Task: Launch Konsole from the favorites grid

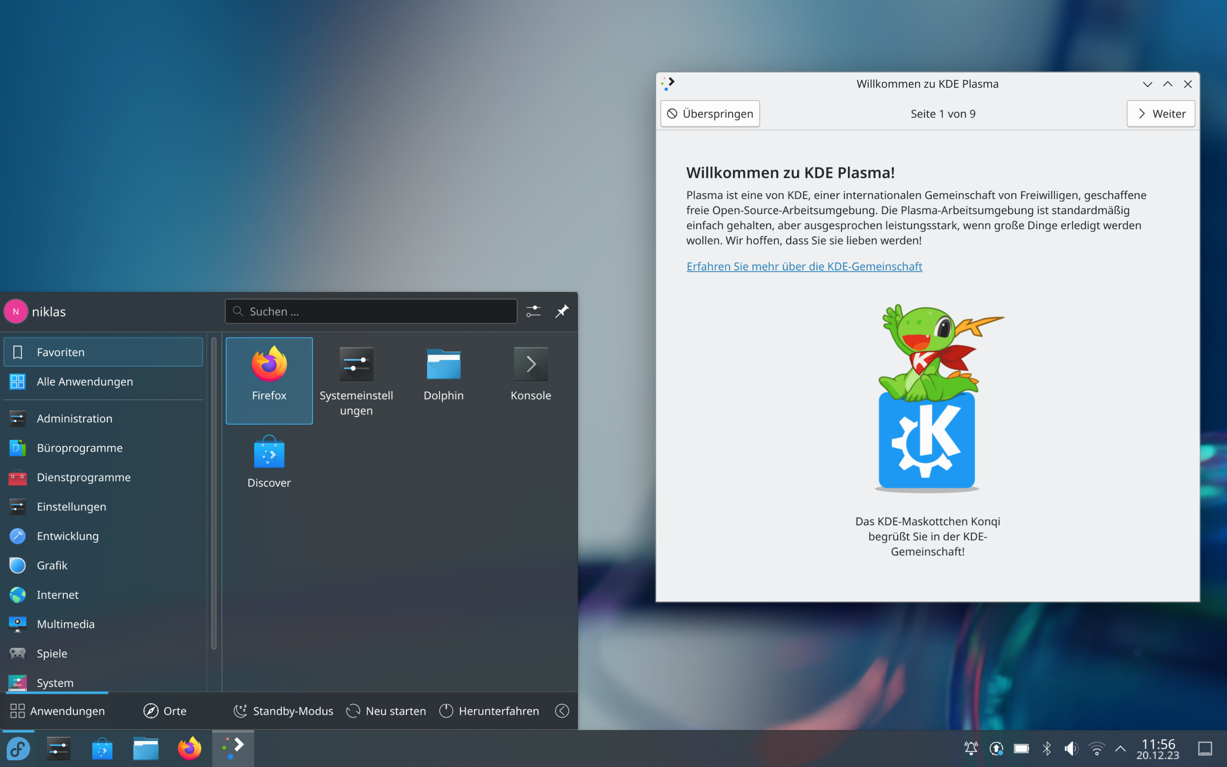Action: (531, 374)
